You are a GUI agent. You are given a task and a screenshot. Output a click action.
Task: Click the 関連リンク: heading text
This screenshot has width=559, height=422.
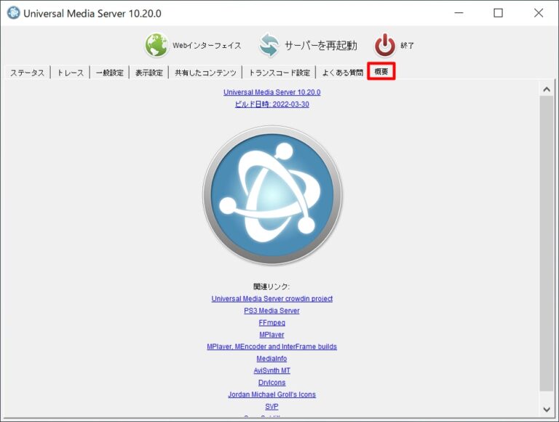[x=271, y=287]
